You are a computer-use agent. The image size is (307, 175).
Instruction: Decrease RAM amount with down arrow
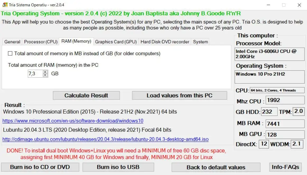click(x=45, y=75)
